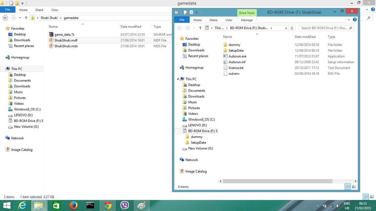This screenshot has width=376, height=211.
Task: Go up one folder level in the BD-ROM window
Action: 200,28
